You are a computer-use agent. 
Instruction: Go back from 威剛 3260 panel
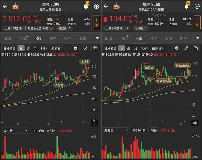(106, 6)
